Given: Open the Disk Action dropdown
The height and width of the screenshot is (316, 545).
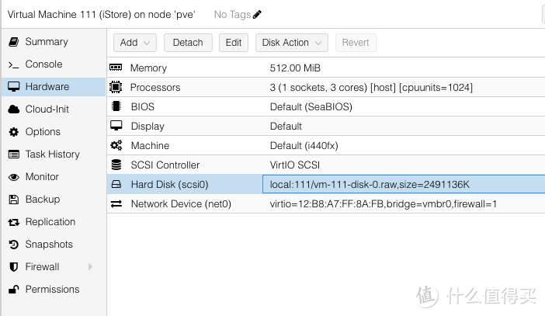Looking at the screenshot, I should (291, 43).
